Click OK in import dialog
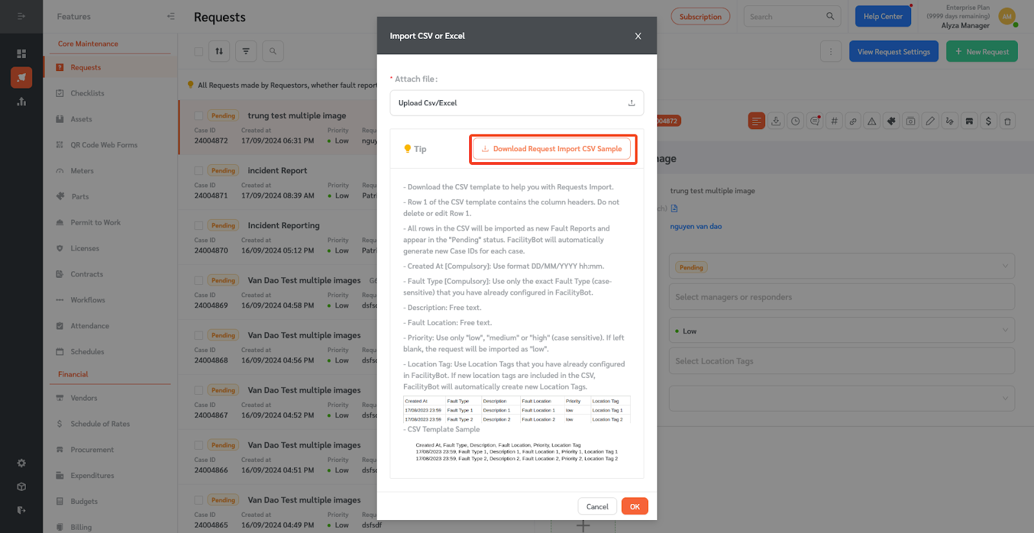1034x533 pixels. [635, 507]
